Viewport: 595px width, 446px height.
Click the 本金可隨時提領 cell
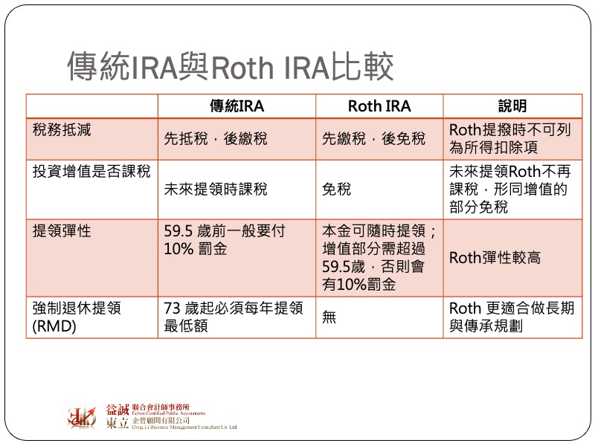point(379,257)
